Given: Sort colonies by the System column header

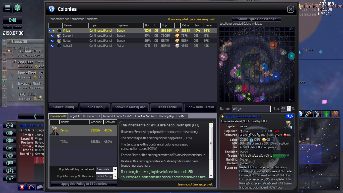Looking at the screenshot, I should tap(126, 25).
